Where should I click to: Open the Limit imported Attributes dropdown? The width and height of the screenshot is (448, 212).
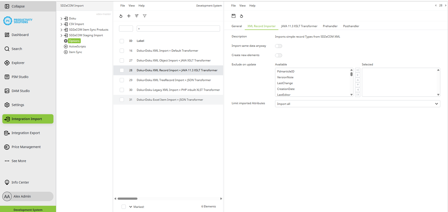[x=357, y=104]
